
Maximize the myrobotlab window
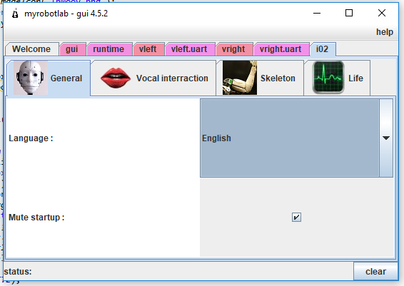coord(349,13)
